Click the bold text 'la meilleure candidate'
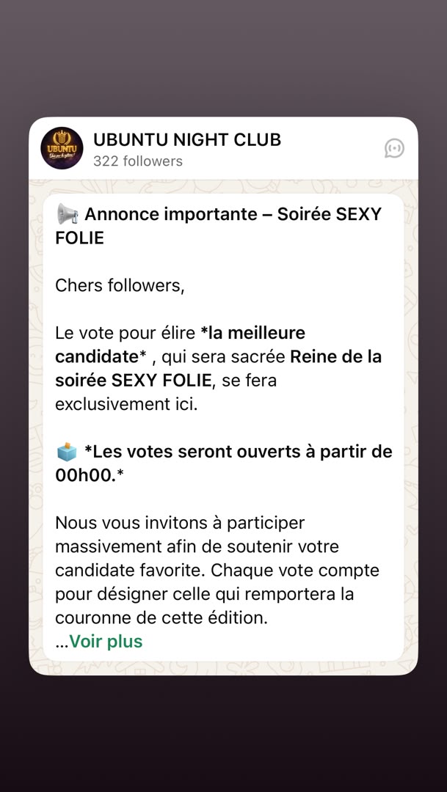 pyautogui.click(x=180, y=345)
